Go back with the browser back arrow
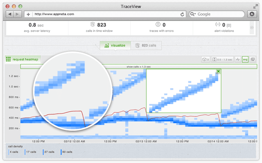 10,14
